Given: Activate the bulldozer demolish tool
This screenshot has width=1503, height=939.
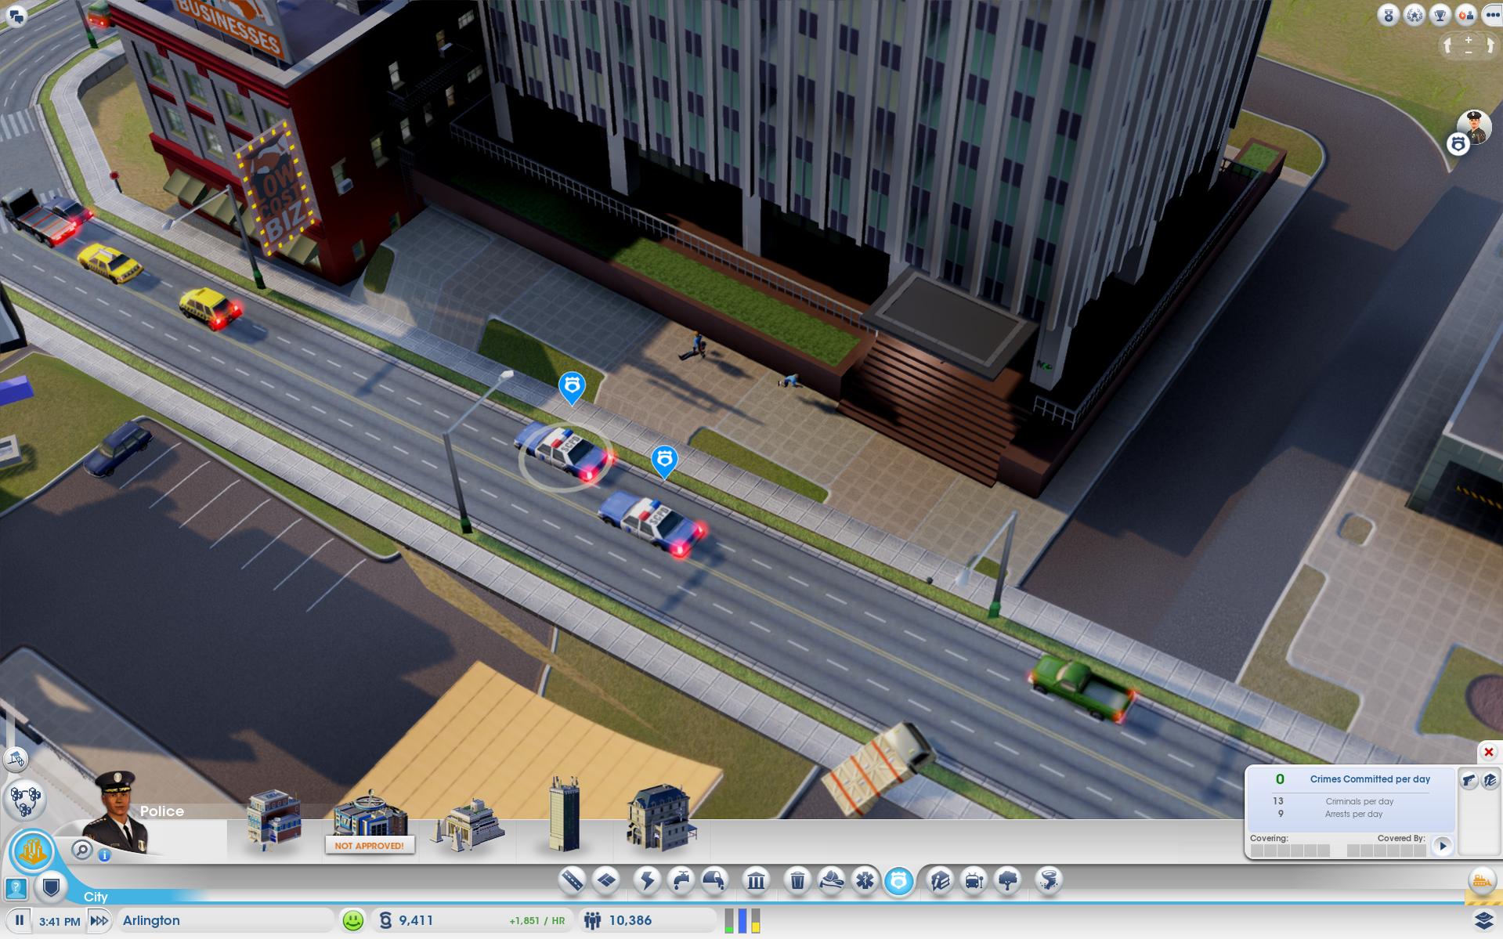Looking at the screenshot, I should (x=1480, y=881).
